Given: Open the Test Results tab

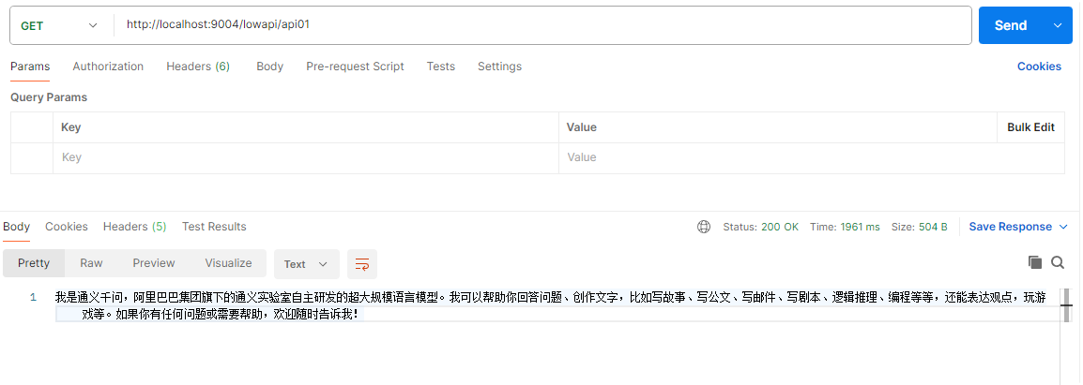Looking at the screenshot, I should click(214, 227).
